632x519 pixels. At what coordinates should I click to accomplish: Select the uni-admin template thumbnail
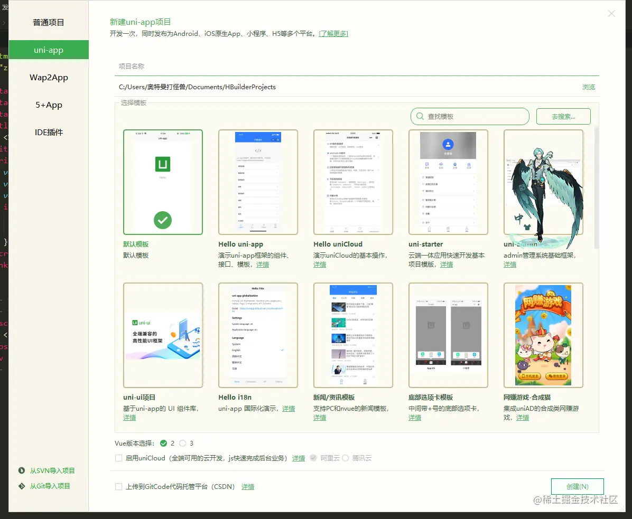click(543, 182)
